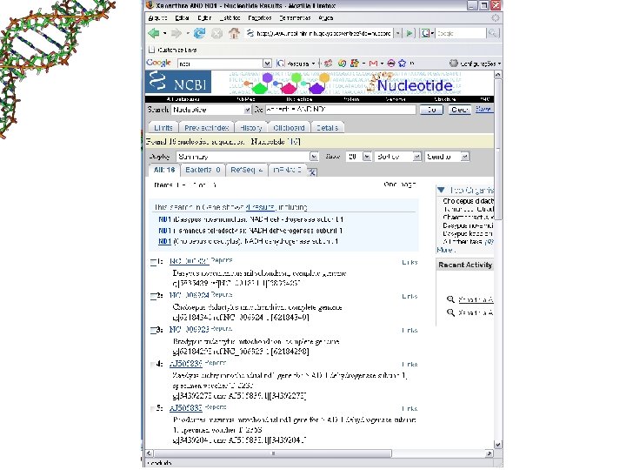
Task: Open the Display format dropdown showing Summary
Action: (247, 157)
